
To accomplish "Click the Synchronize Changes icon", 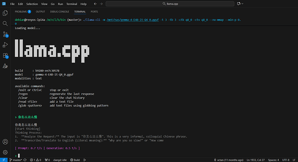I will tap(25, 160).
